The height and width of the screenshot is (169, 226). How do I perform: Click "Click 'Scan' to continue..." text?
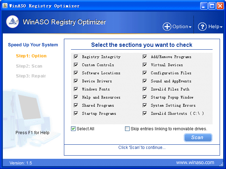coord(142,148)
